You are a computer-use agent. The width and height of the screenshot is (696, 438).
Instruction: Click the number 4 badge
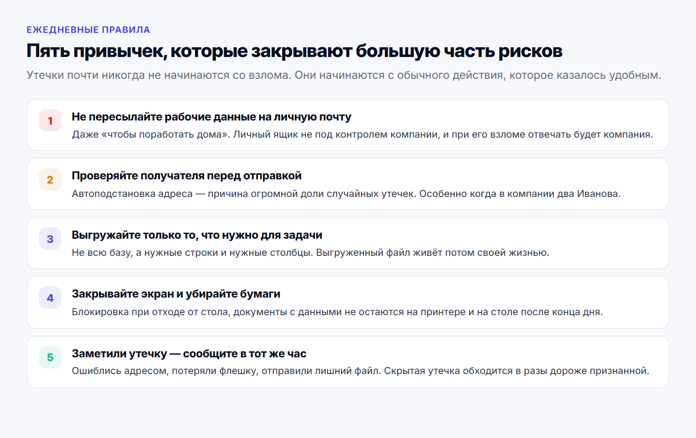click(50, 298)
